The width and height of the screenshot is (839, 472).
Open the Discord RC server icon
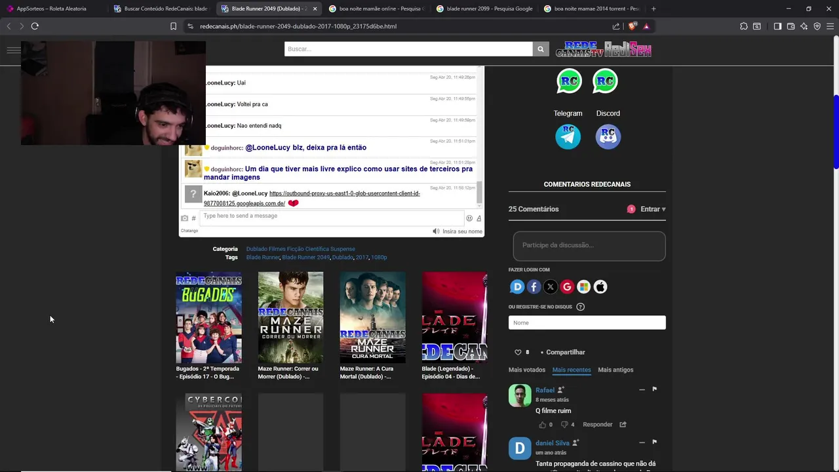tap(608, 136)
